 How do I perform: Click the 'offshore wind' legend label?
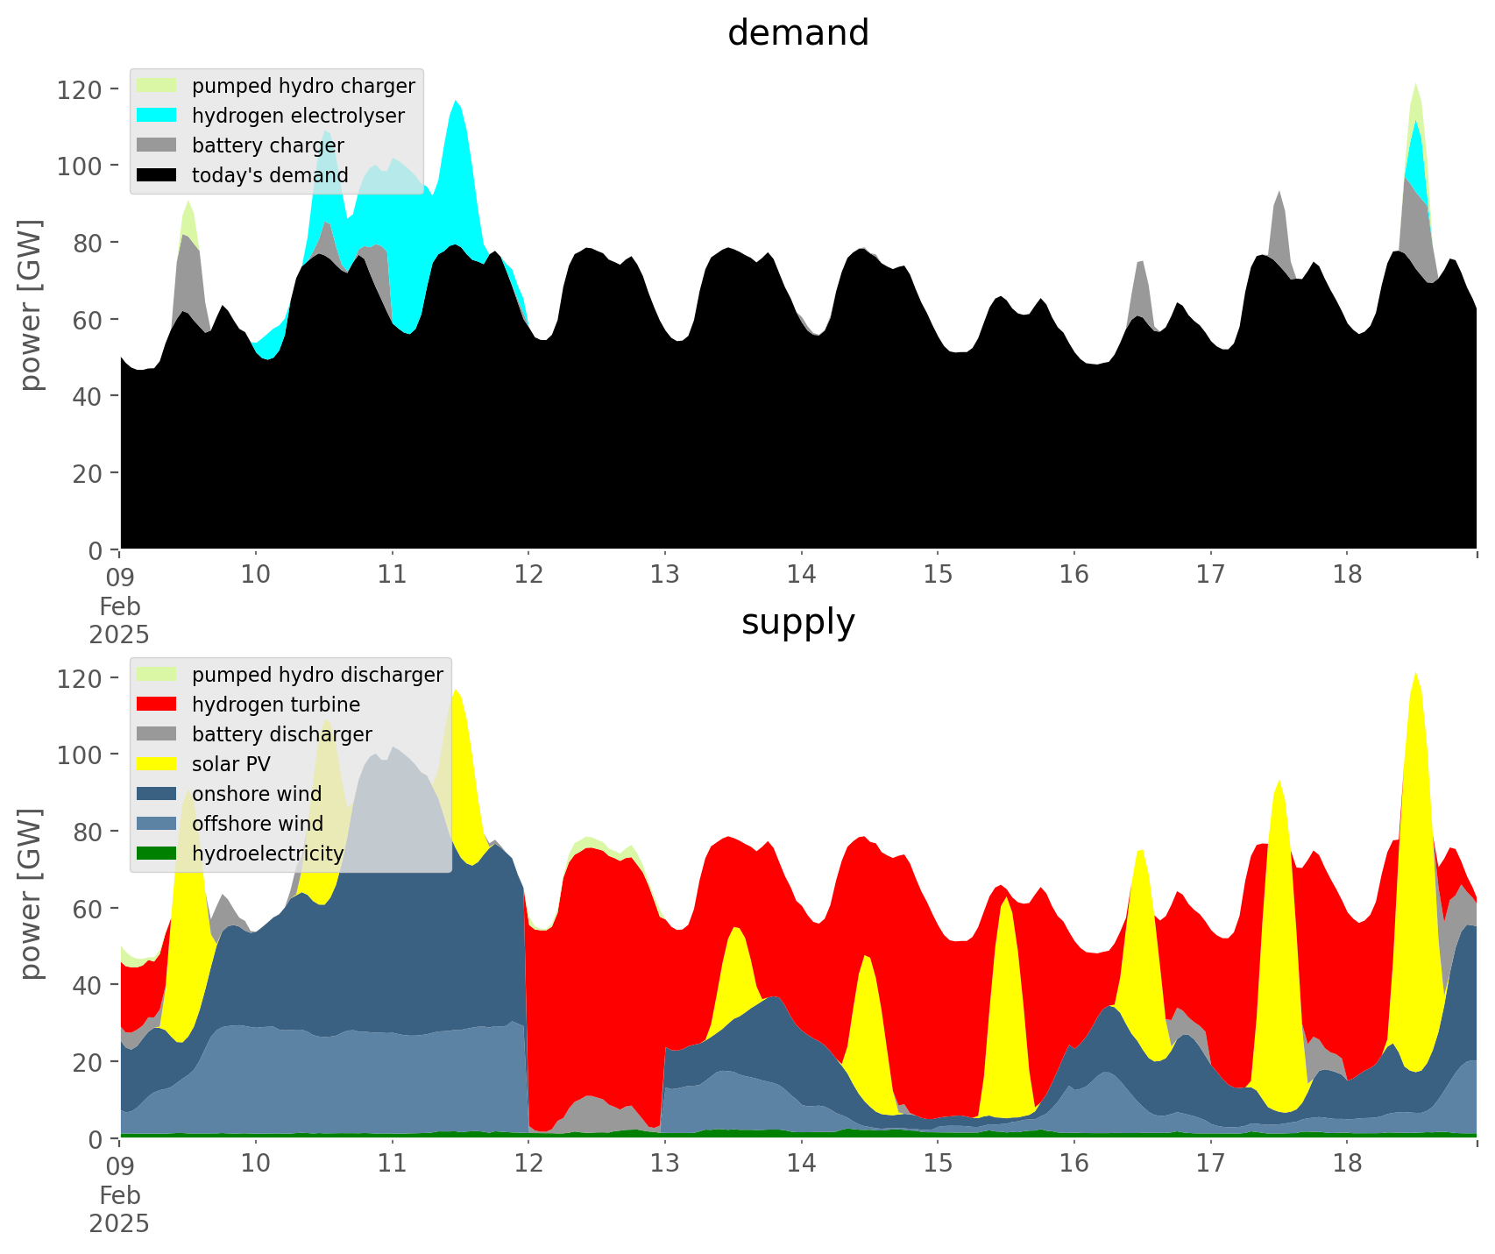click(258, 825)
